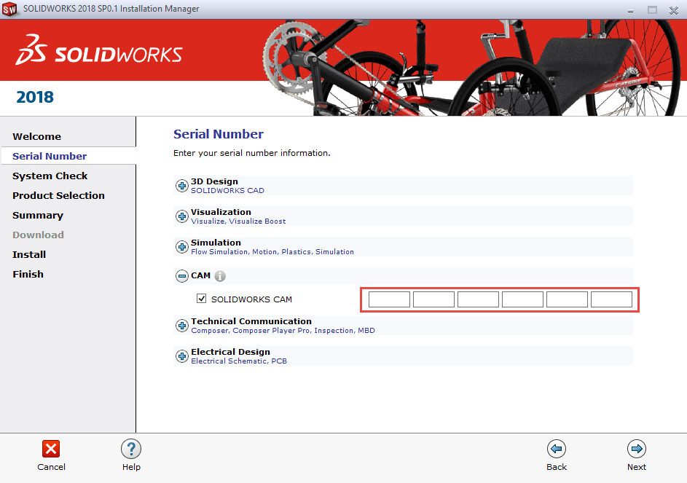The image size is (687, 483).
Task: Proceed using the Next arrow icon
Action: coord(637,449)
